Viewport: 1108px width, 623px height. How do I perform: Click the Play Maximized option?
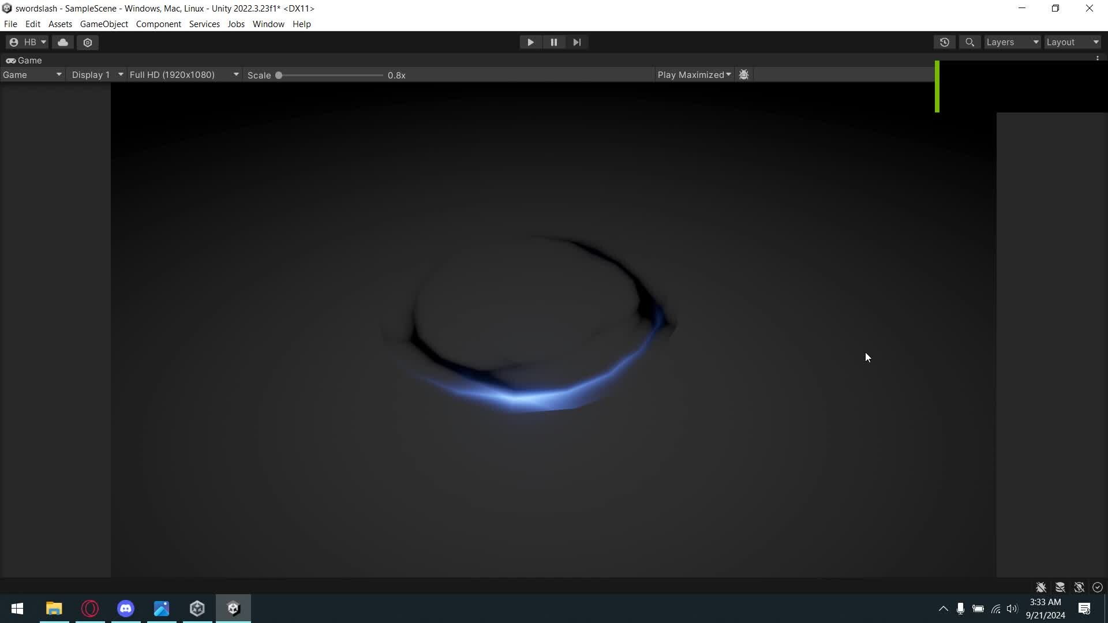tap(692, 74)
